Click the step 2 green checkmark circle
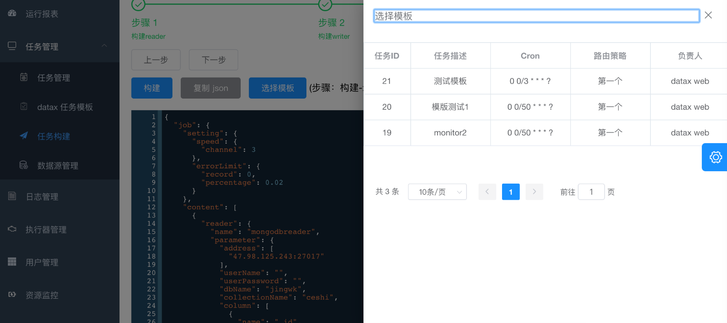Screen dimensions: 727x323 click(x=325, y=4)
